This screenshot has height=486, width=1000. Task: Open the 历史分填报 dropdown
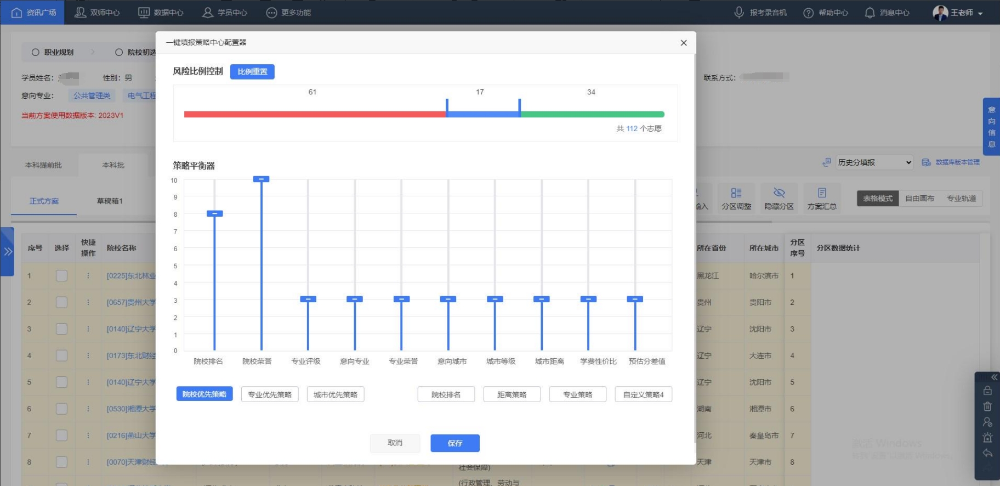pos(874,162)
